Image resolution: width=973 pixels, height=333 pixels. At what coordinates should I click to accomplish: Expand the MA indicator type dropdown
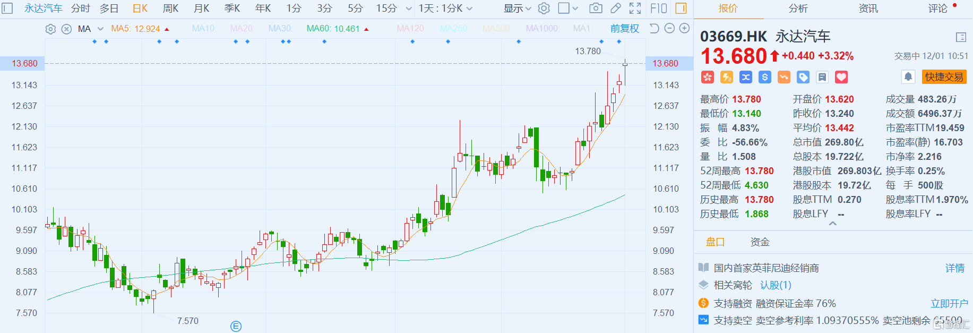pos(100,29)
